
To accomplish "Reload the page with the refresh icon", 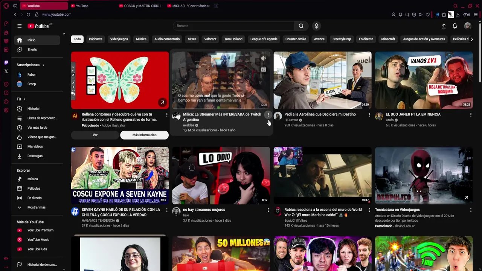I will [x=28, y=14].
